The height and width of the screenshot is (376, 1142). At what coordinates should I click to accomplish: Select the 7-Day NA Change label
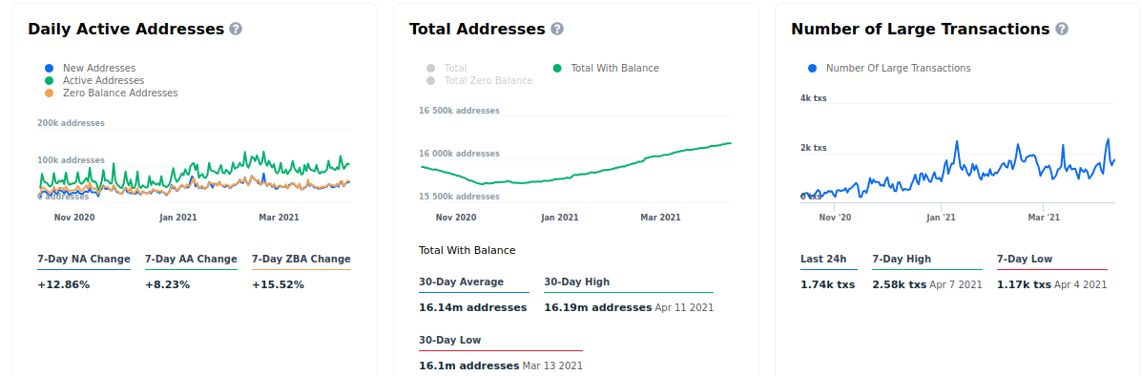click(x=84, y=260)
